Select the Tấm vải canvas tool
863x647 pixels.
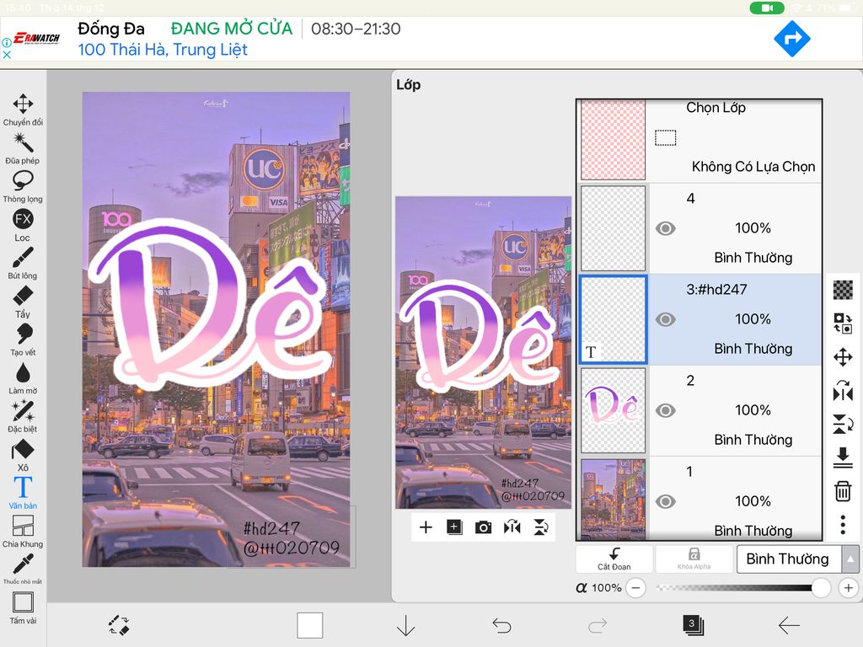click(x=23, y=608)
